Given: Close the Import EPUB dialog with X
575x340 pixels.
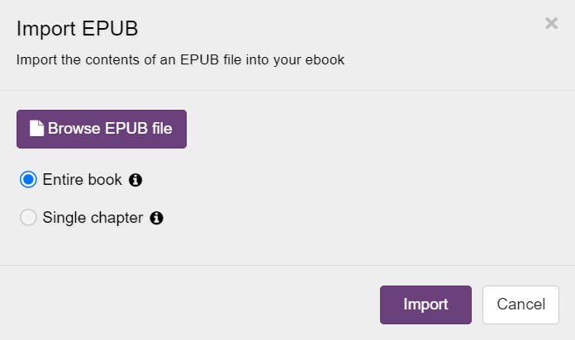Looking at the screenshot, I should [551, 24].
